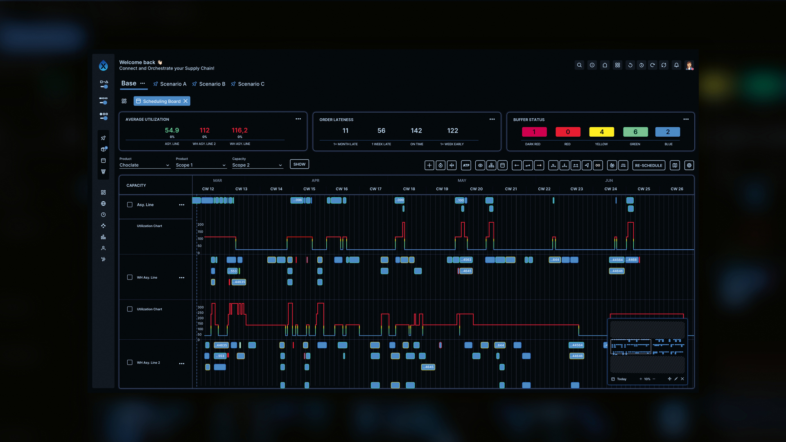Open the search icon in header
786x442 pixels.
click(x=579, y=65)
